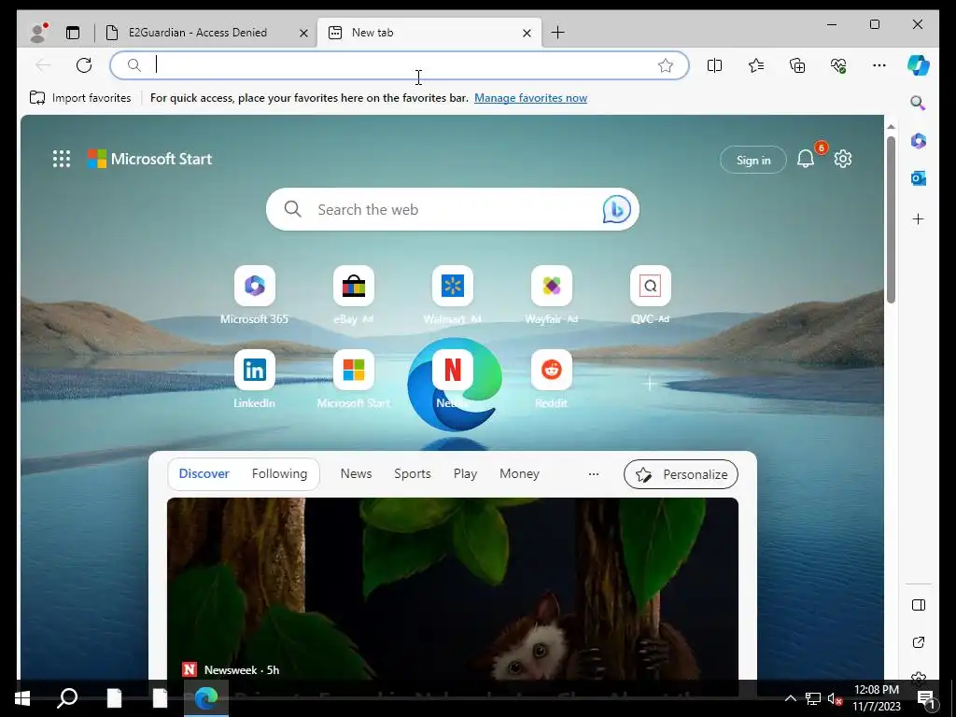Open page settings gear icon

pyautogui.click(x=843, y=159)
